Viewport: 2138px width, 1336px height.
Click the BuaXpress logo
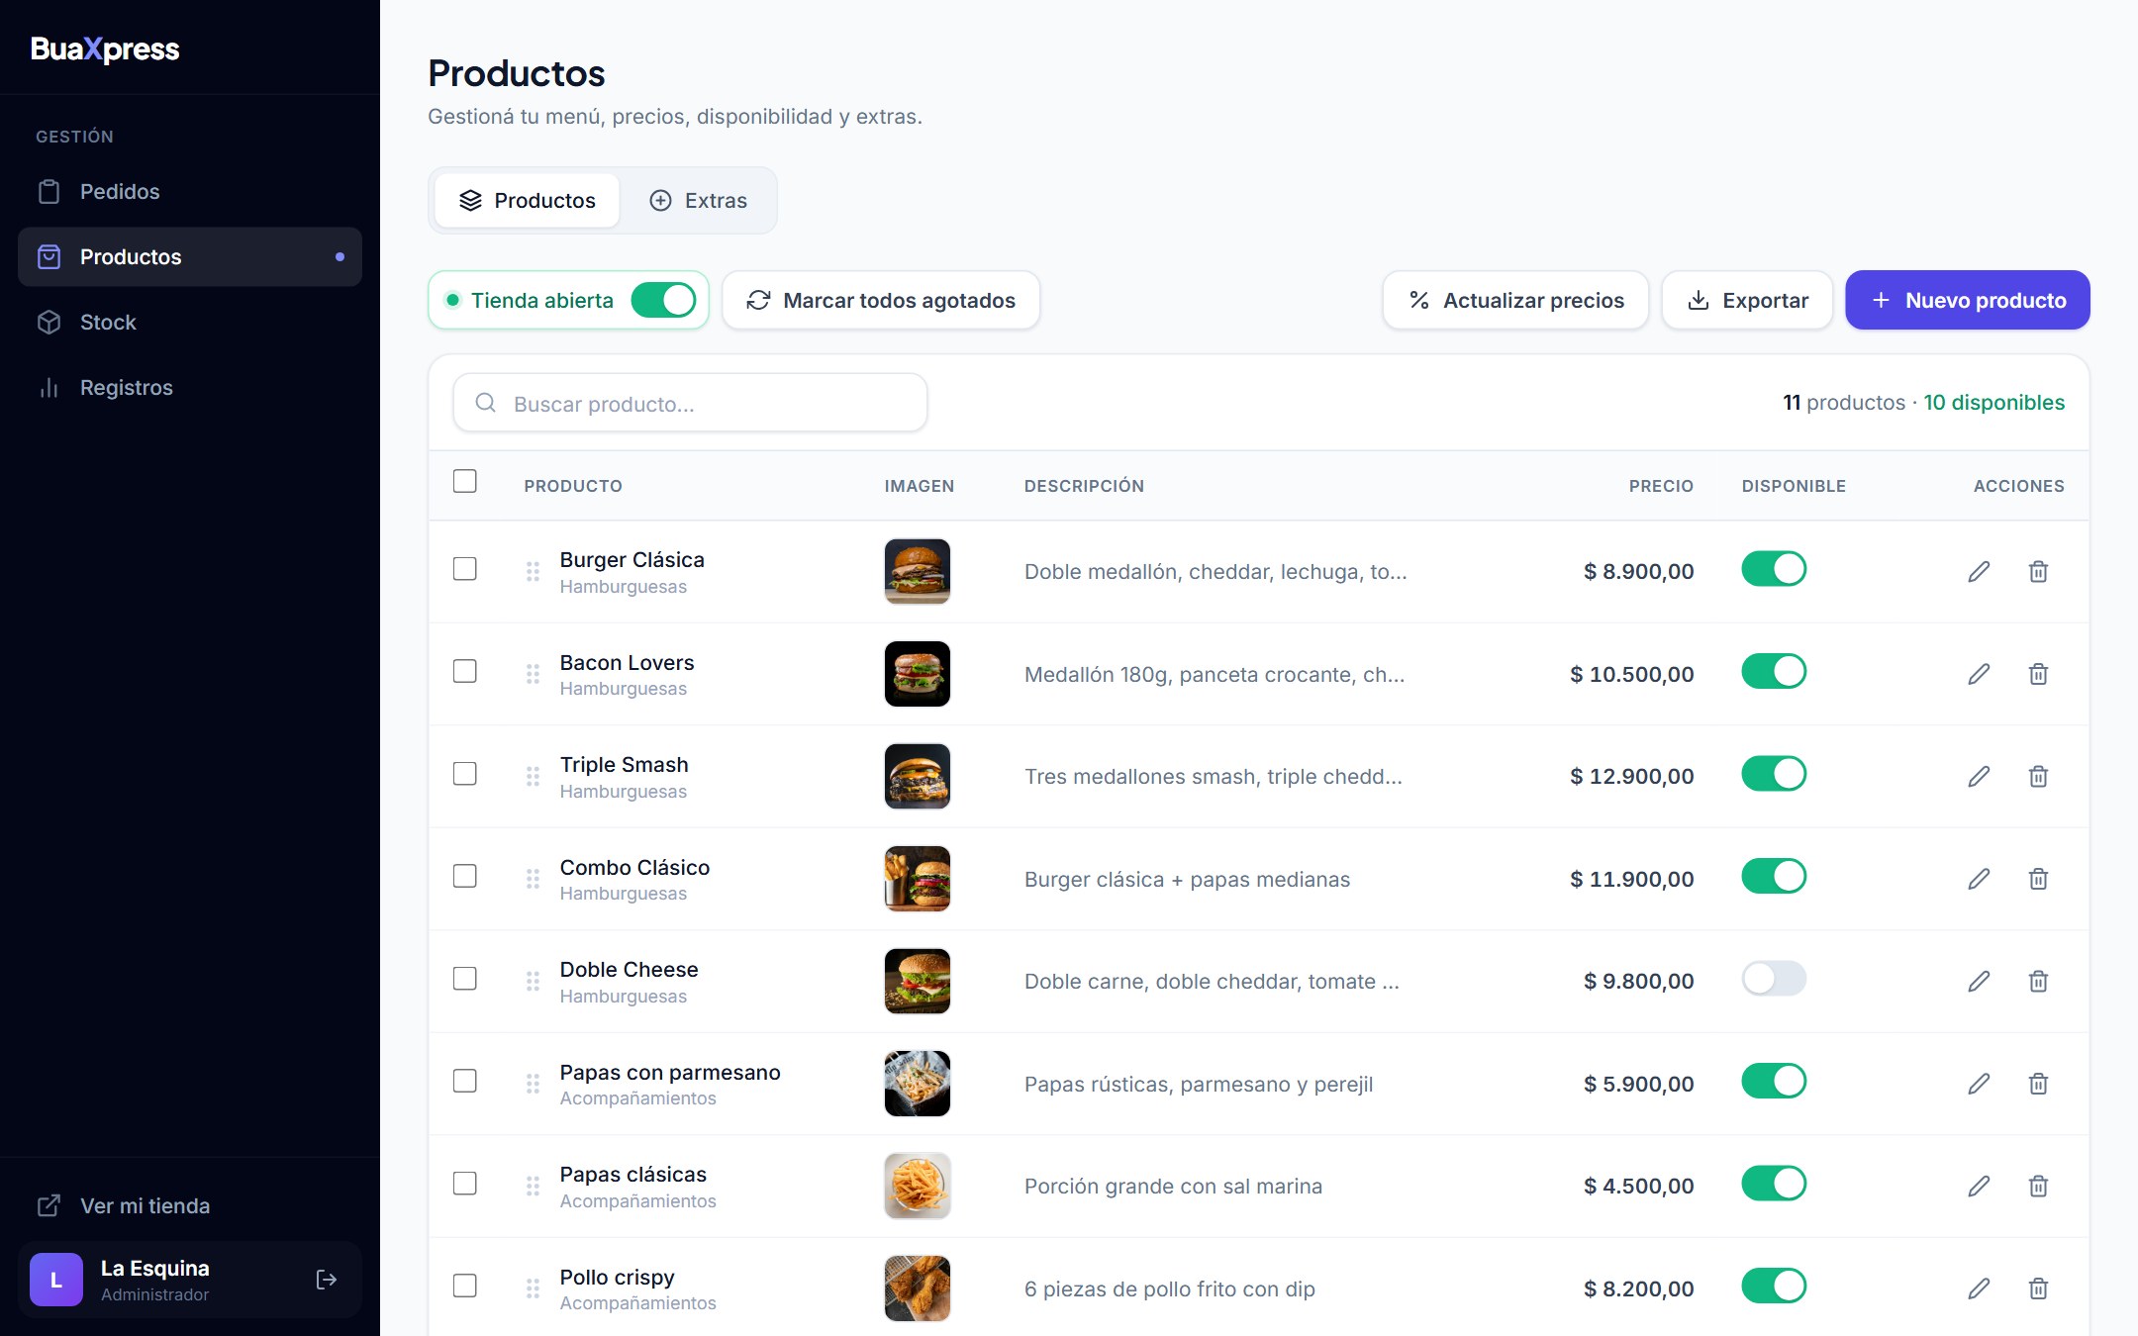(x=105, y=49)
